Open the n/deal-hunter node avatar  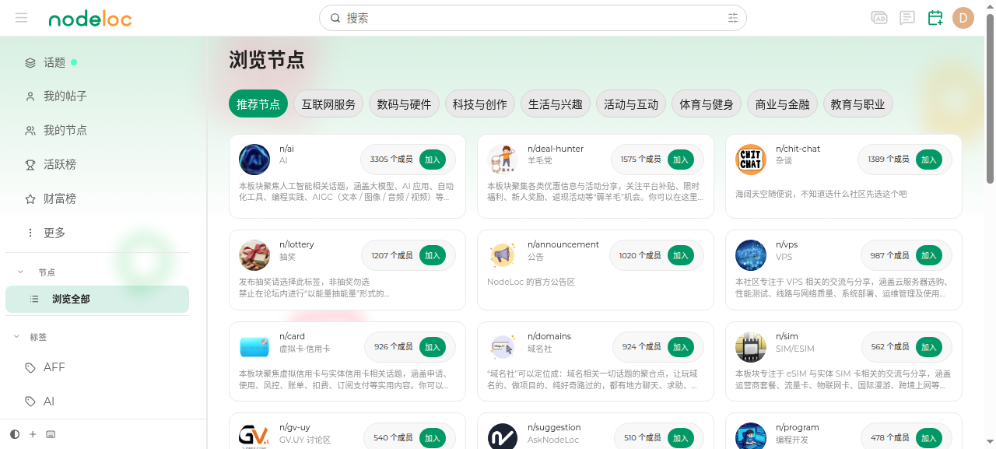point(503,160)
